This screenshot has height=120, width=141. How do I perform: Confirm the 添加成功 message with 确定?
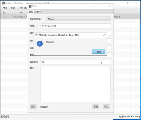(x=98, y=52)
